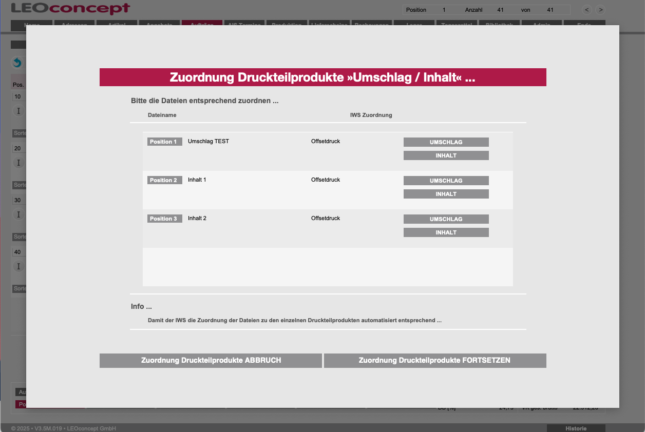Assign Umschlag TEST as UMSCHLAG
The width and height of the screenshot is (645, 432).
tap(446, 142)
